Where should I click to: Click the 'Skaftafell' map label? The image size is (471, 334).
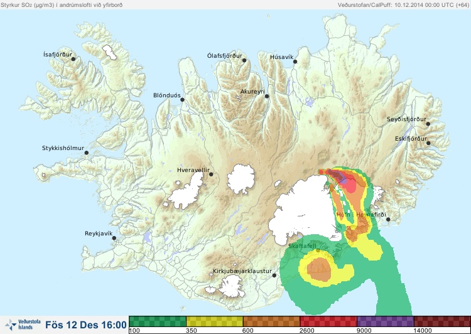[302, 246]
